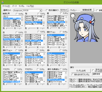The image size is (102, 92).
Task: Click the 背景色変更 button
Action: 87,10
